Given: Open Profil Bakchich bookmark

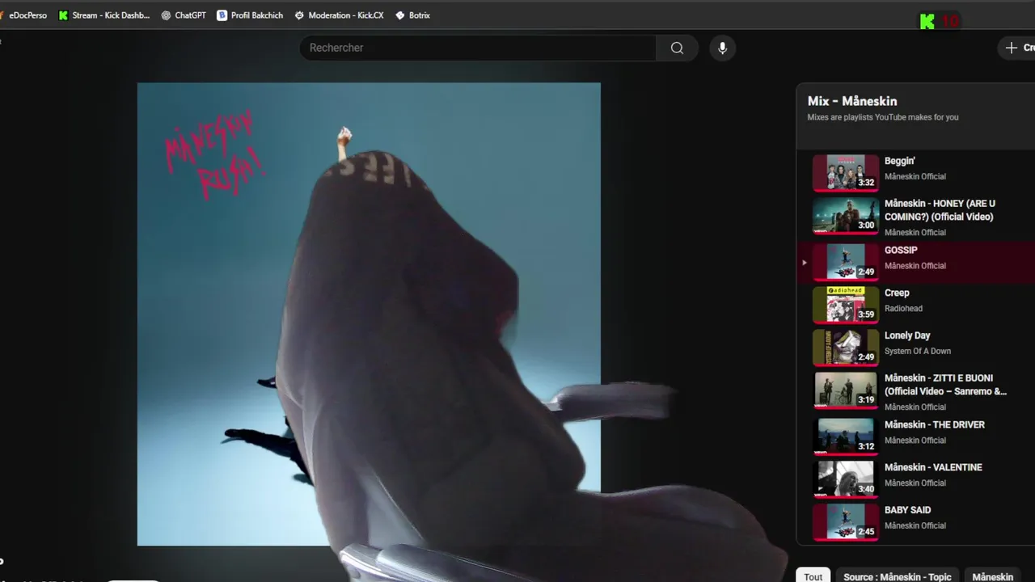Looking at the screenshot, I should point(250,15).
